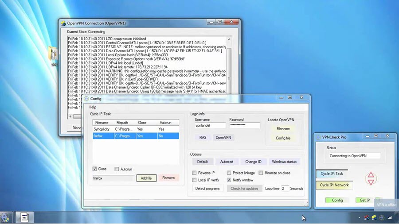Click the green Config button in VPNCheck Pro
Viewport: 399px width, 224px height.
[x=337, y=201]
